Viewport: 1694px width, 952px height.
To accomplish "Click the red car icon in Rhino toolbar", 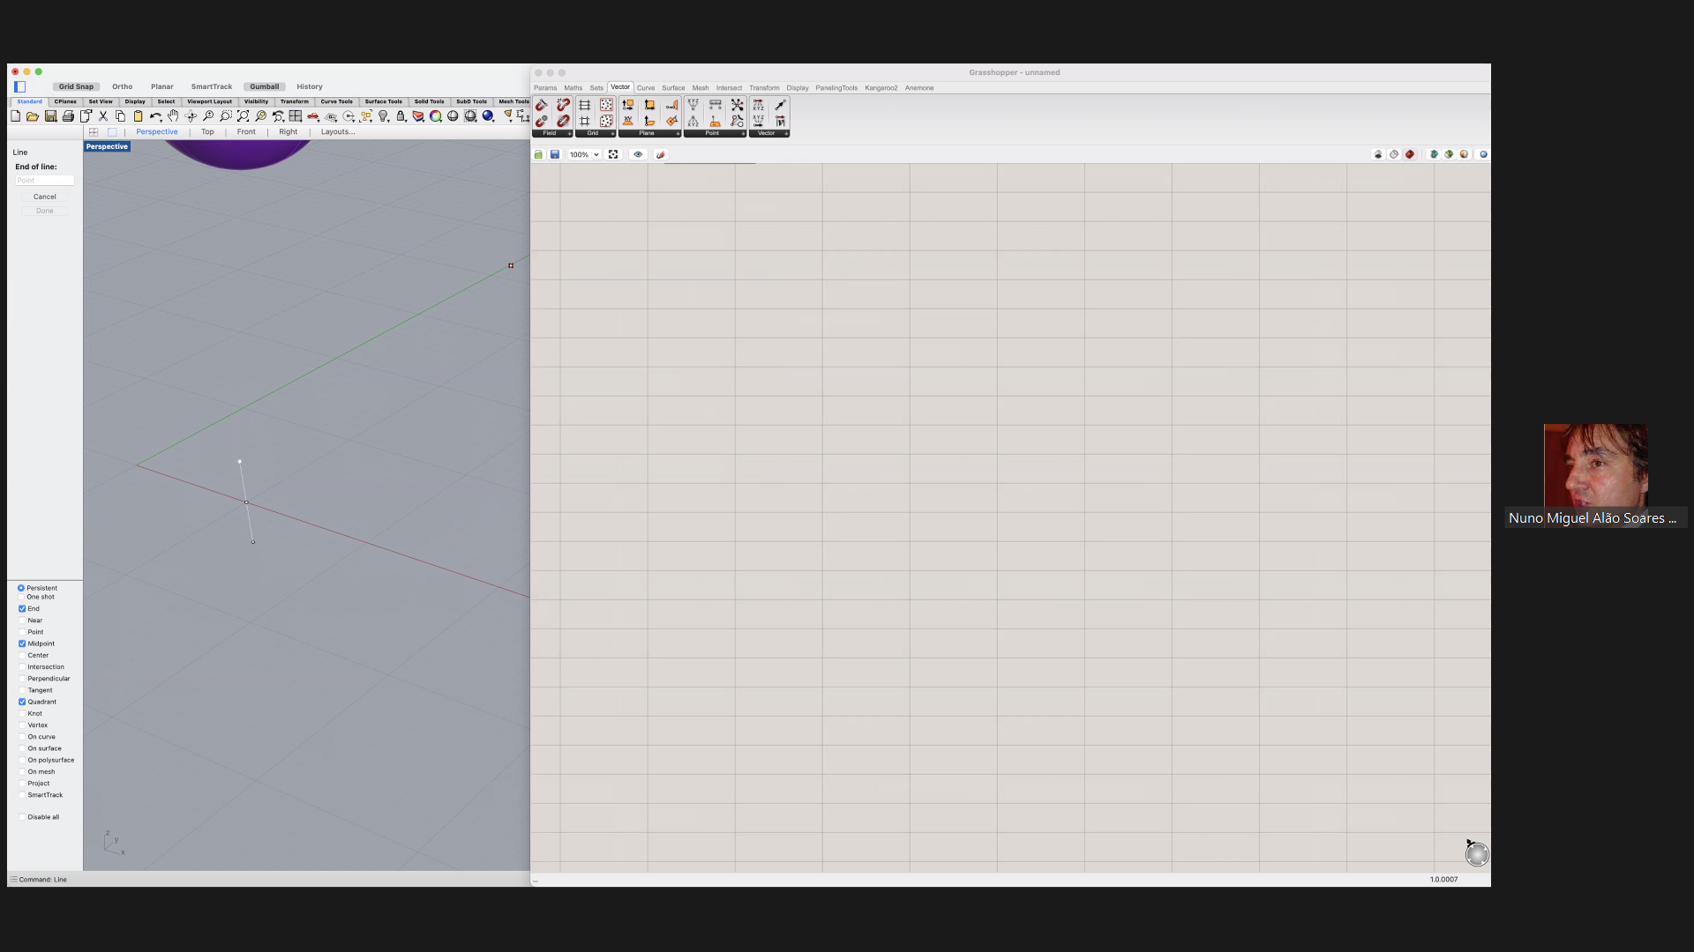I will pyautogui.click(x=313, y=116).
